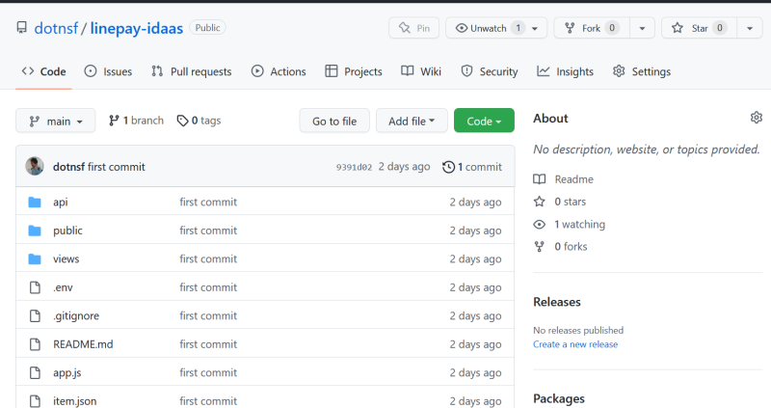Open the main branch dropdown
The width and height of the screenshot is (771, 408).
tap(55, 122)
